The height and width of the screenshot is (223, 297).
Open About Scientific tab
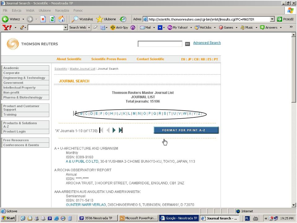(69, 59)
